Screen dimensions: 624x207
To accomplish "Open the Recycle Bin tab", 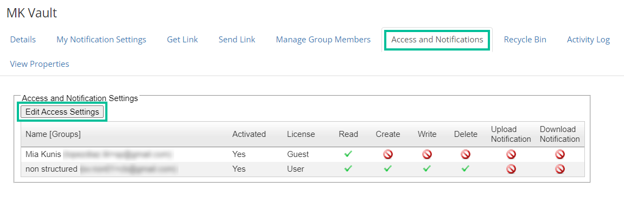I will coord(525,40).
